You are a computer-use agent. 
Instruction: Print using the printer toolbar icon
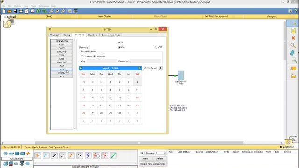coord(21,11)
